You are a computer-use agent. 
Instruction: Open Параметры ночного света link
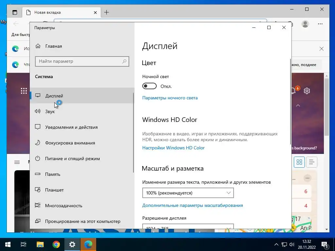point(170,98)
